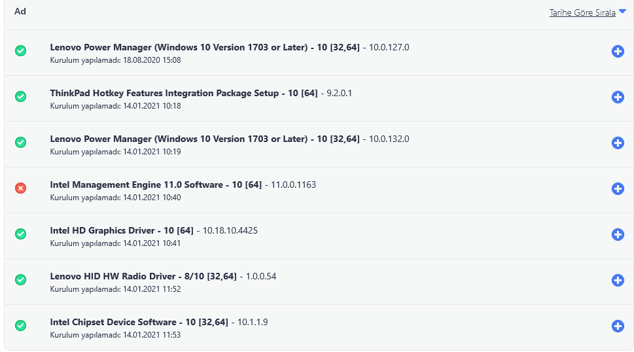
Task: Click the Tarihe Göre Sırala sort link
Action: [582, 12]
